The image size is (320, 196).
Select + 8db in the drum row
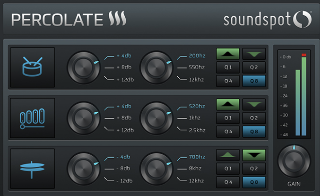[124, 67]
